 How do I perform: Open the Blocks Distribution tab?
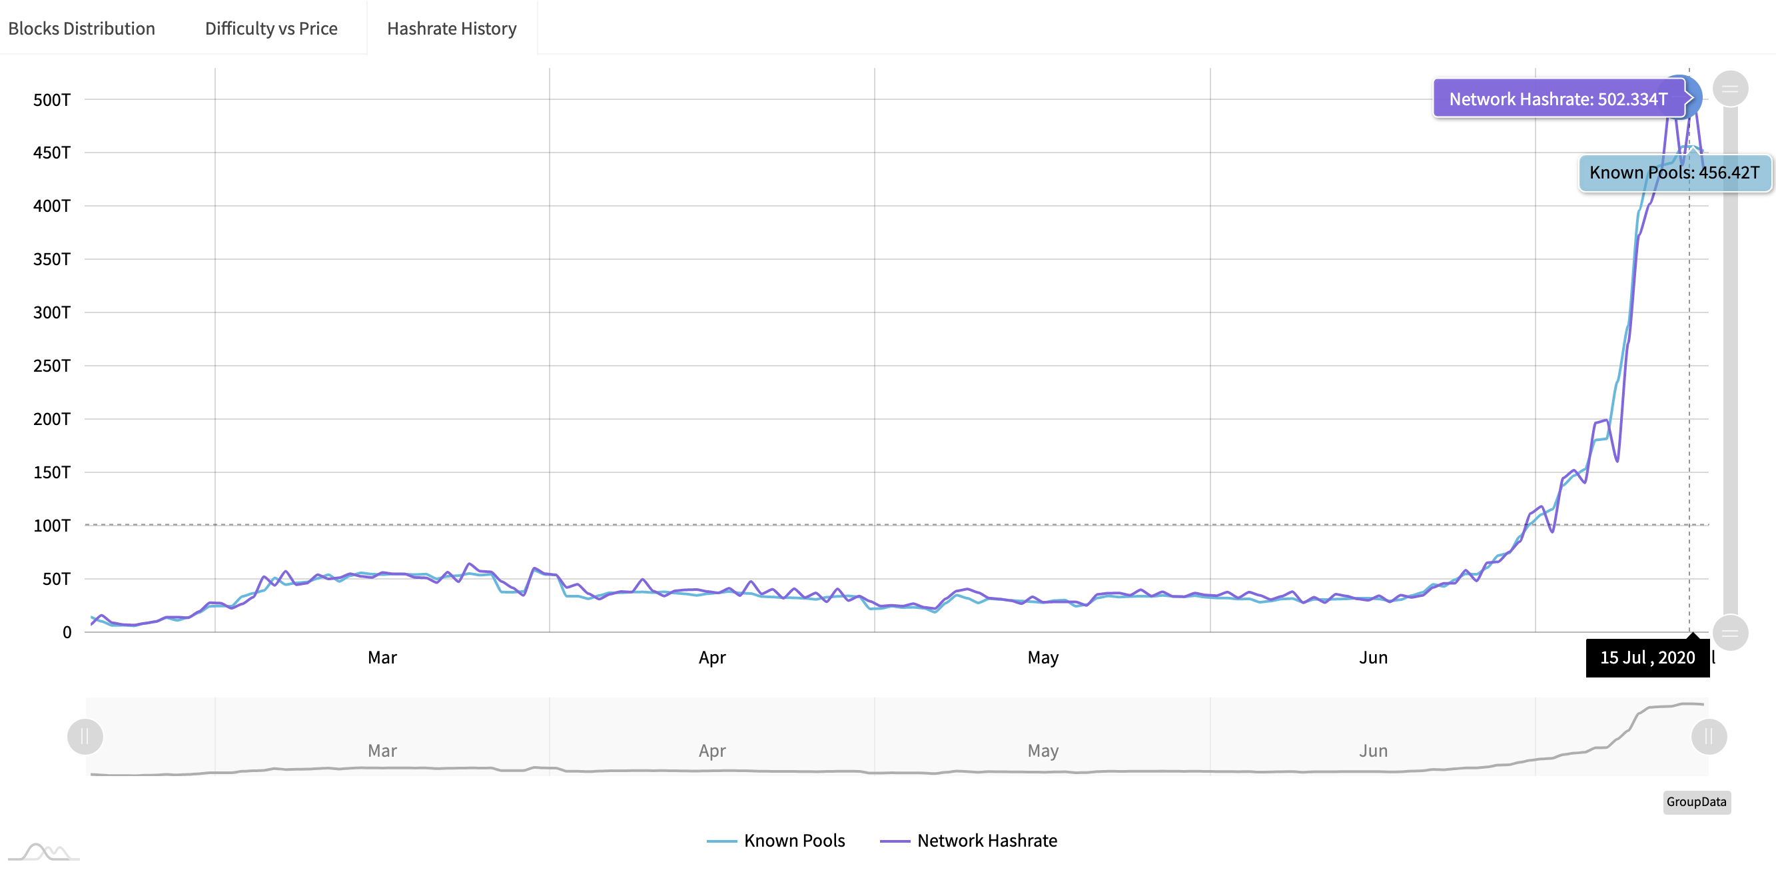point(81,28)
